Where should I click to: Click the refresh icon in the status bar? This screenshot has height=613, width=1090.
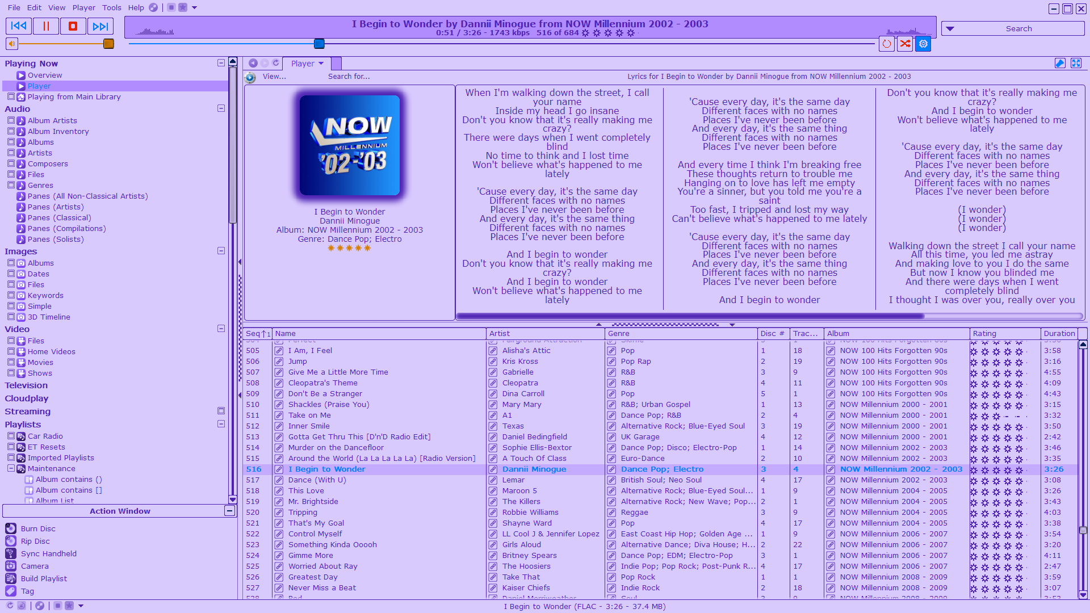[10, 606]
